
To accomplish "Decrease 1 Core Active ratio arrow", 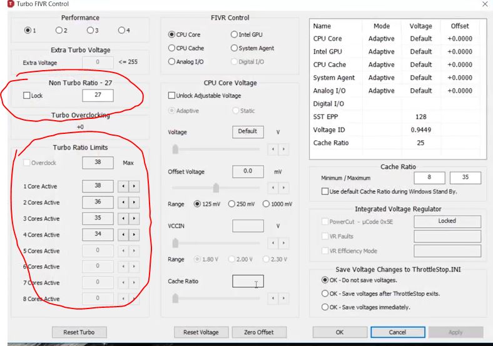I will 123,186.
